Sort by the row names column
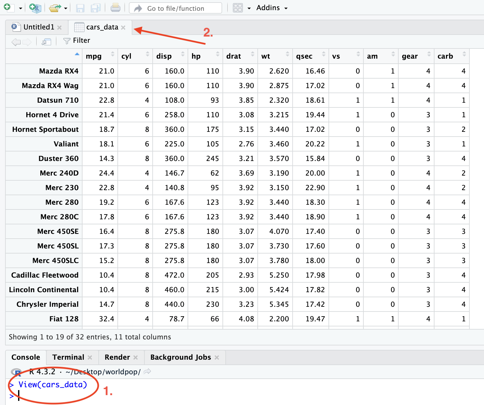Image resolution: width=484 pixels, height=405 pixels. click(44, 56)
